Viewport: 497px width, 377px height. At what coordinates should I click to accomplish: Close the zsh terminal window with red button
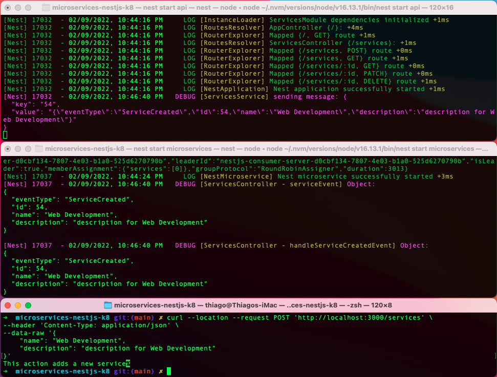(7, 305)
